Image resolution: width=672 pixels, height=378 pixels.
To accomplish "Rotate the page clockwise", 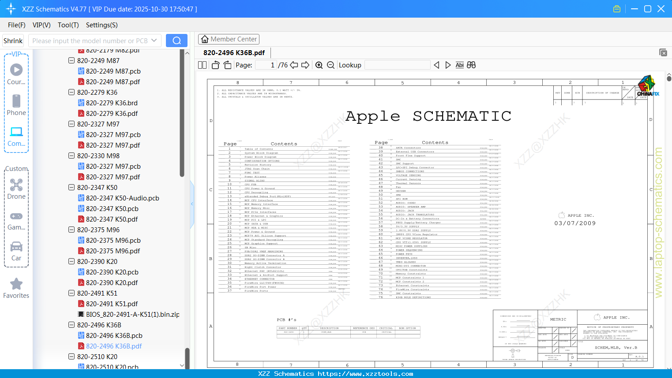I will 227,65.
